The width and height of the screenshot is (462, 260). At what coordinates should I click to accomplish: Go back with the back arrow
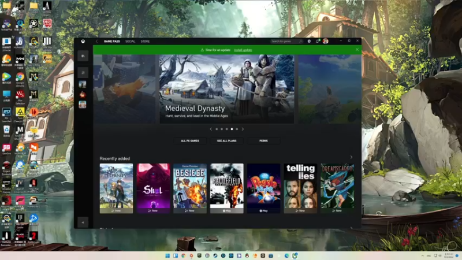coord(96,41)
